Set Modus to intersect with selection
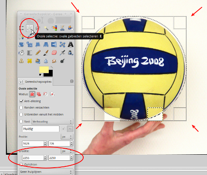 click(x=52, y=94)
